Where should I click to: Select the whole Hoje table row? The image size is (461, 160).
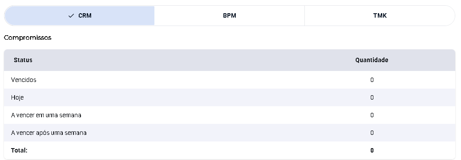230,97
